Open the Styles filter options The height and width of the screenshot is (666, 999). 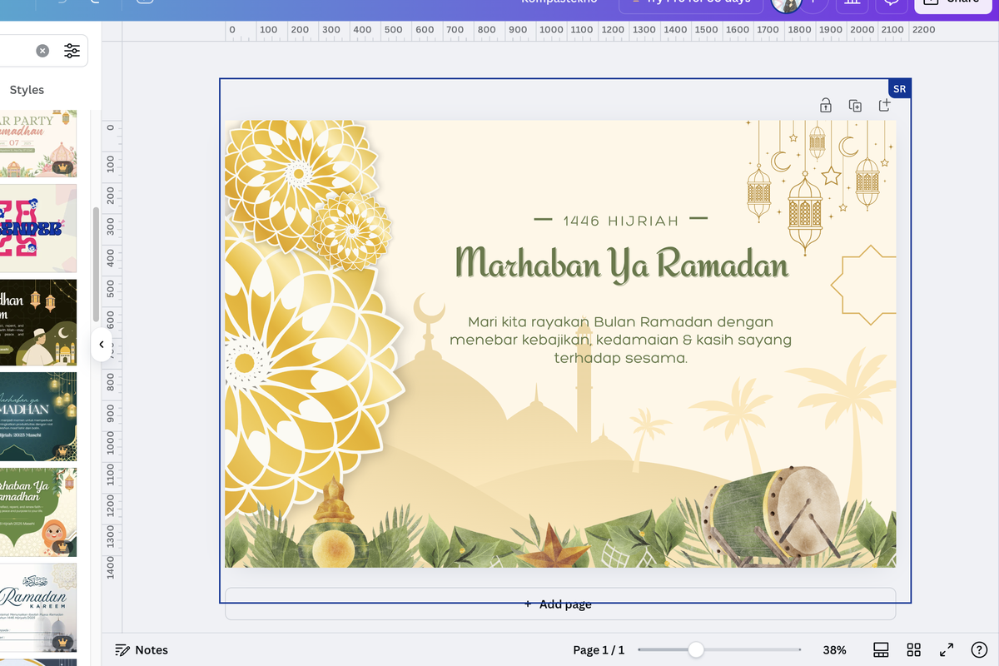pyautogui.click(x=72, y=51)
